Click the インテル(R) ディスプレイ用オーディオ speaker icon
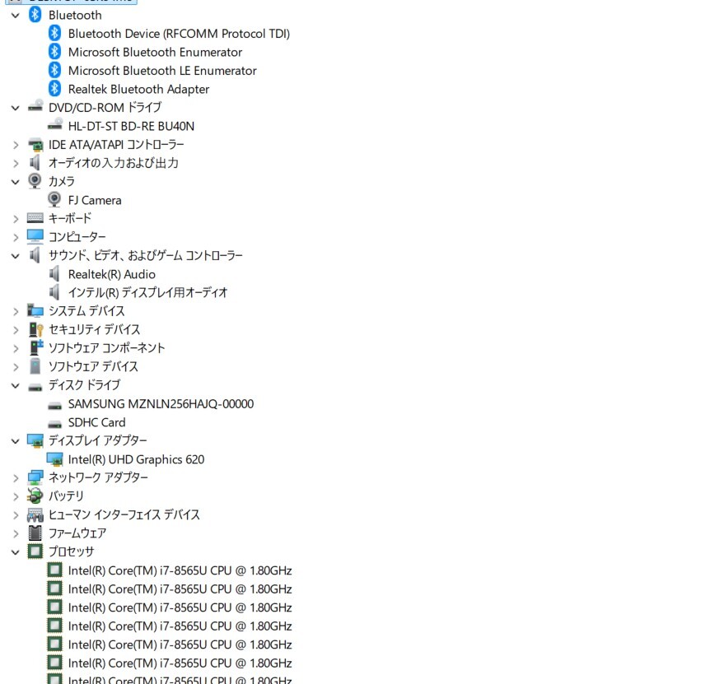This screenshot has height=684, width=710. pos(54,292)
